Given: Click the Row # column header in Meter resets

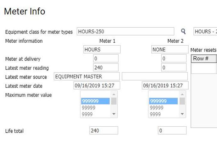Looking at the screenshot, I should pyautogui.click(x=203, y=58).
